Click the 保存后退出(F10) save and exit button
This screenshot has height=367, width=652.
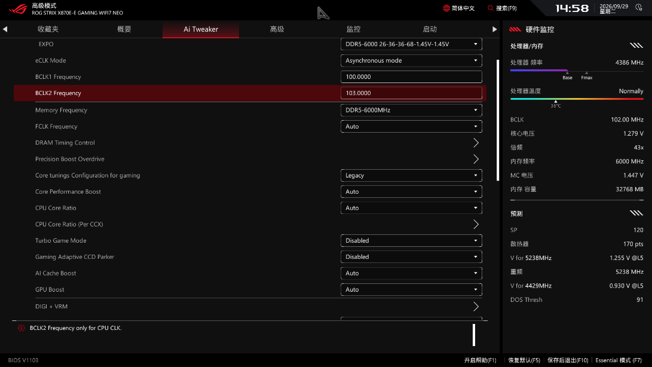coord(568,360)
